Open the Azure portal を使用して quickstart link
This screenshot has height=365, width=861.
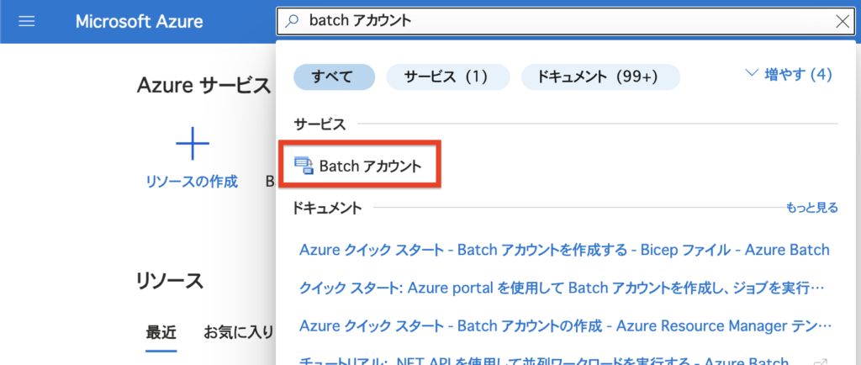coord(562,288)
